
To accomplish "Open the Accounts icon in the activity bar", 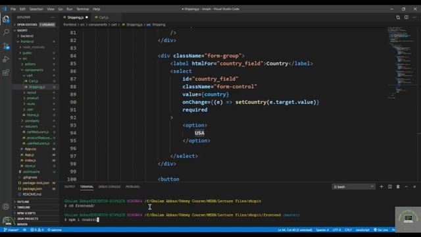I will pyautogui.click(x=6, y=207).
